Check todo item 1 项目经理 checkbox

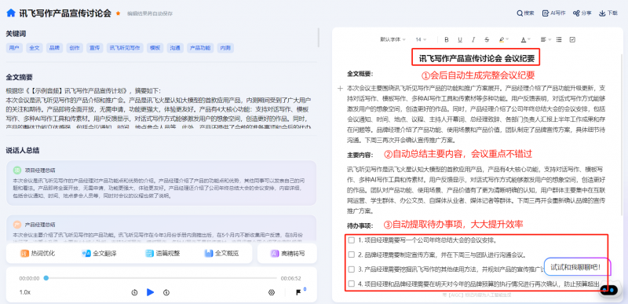[x=351, y=240]
